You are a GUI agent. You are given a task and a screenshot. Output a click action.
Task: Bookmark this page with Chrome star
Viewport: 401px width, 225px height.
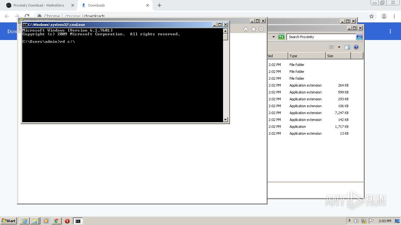[x=372, y=16]
